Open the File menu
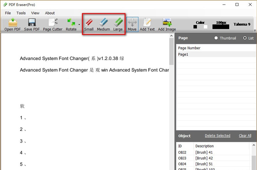 pos(8,13)
